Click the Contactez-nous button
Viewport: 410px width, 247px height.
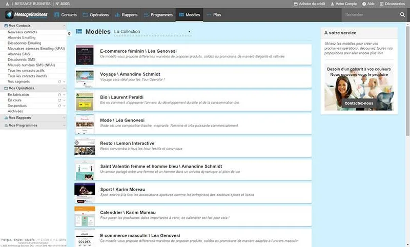tap(359, 103)
